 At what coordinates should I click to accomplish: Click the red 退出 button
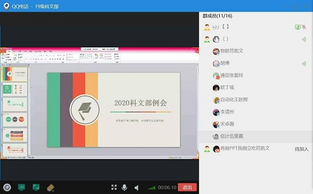point(187,187)
